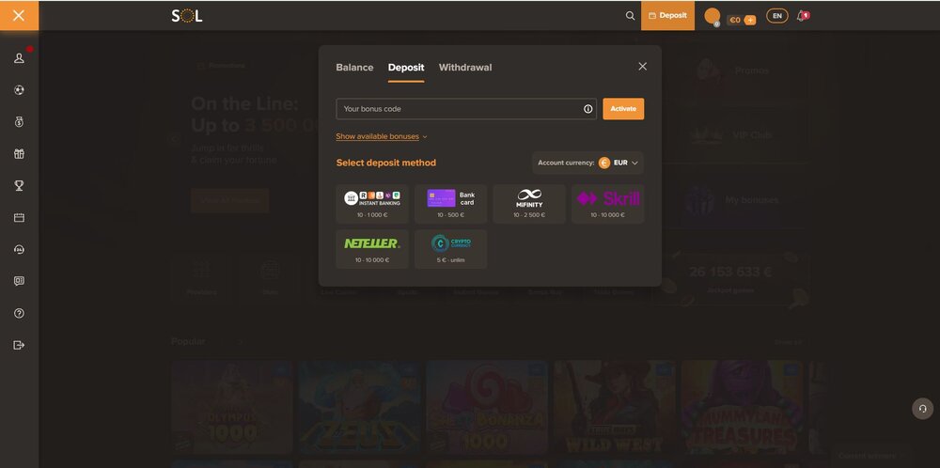Open the calendar icon in sidebar
The height and width of the screenshot is (468, 940).
[x=19, y=217]
